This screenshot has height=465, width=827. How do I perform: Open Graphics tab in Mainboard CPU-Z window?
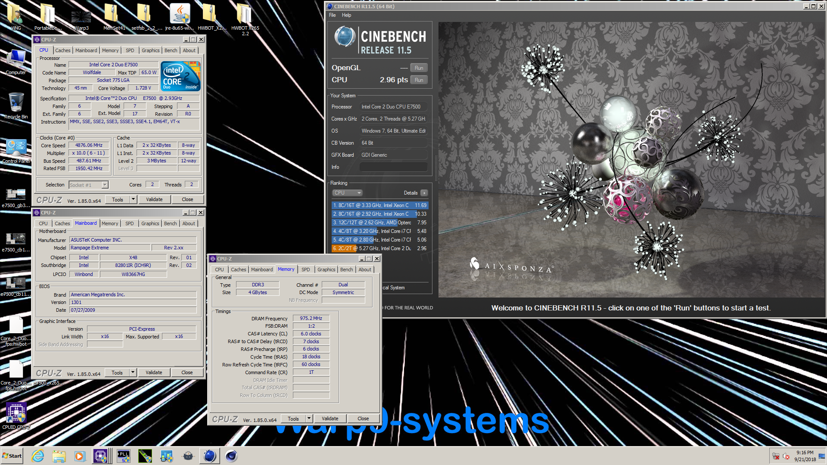[150, 223]
